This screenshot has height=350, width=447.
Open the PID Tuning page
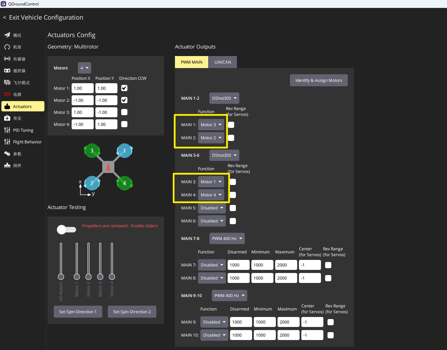[23, 130]
